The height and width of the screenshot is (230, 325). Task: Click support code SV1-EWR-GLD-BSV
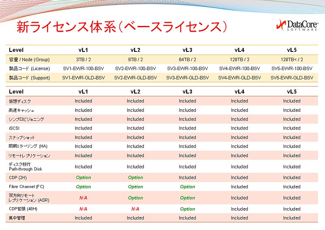click(x=83, y=78)
